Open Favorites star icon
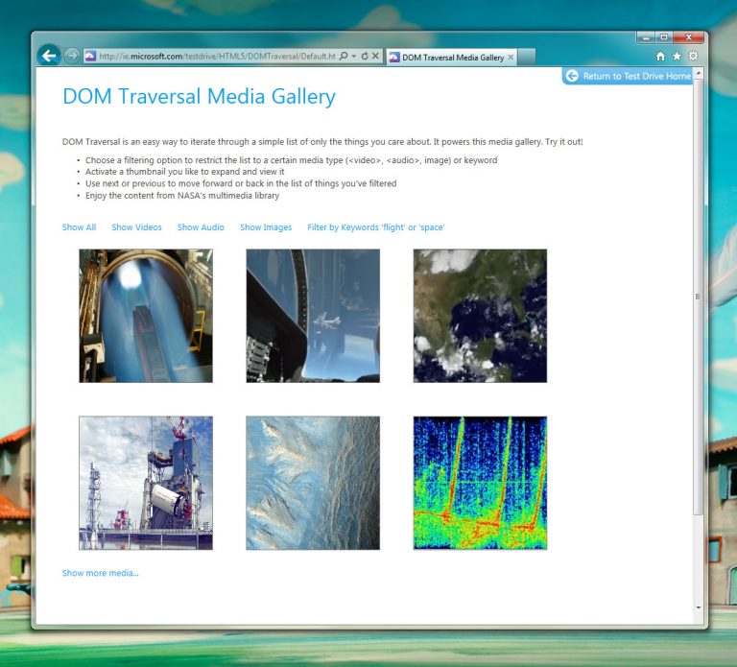This screenshot has width=737, height=667. click(x=677, y=57)
